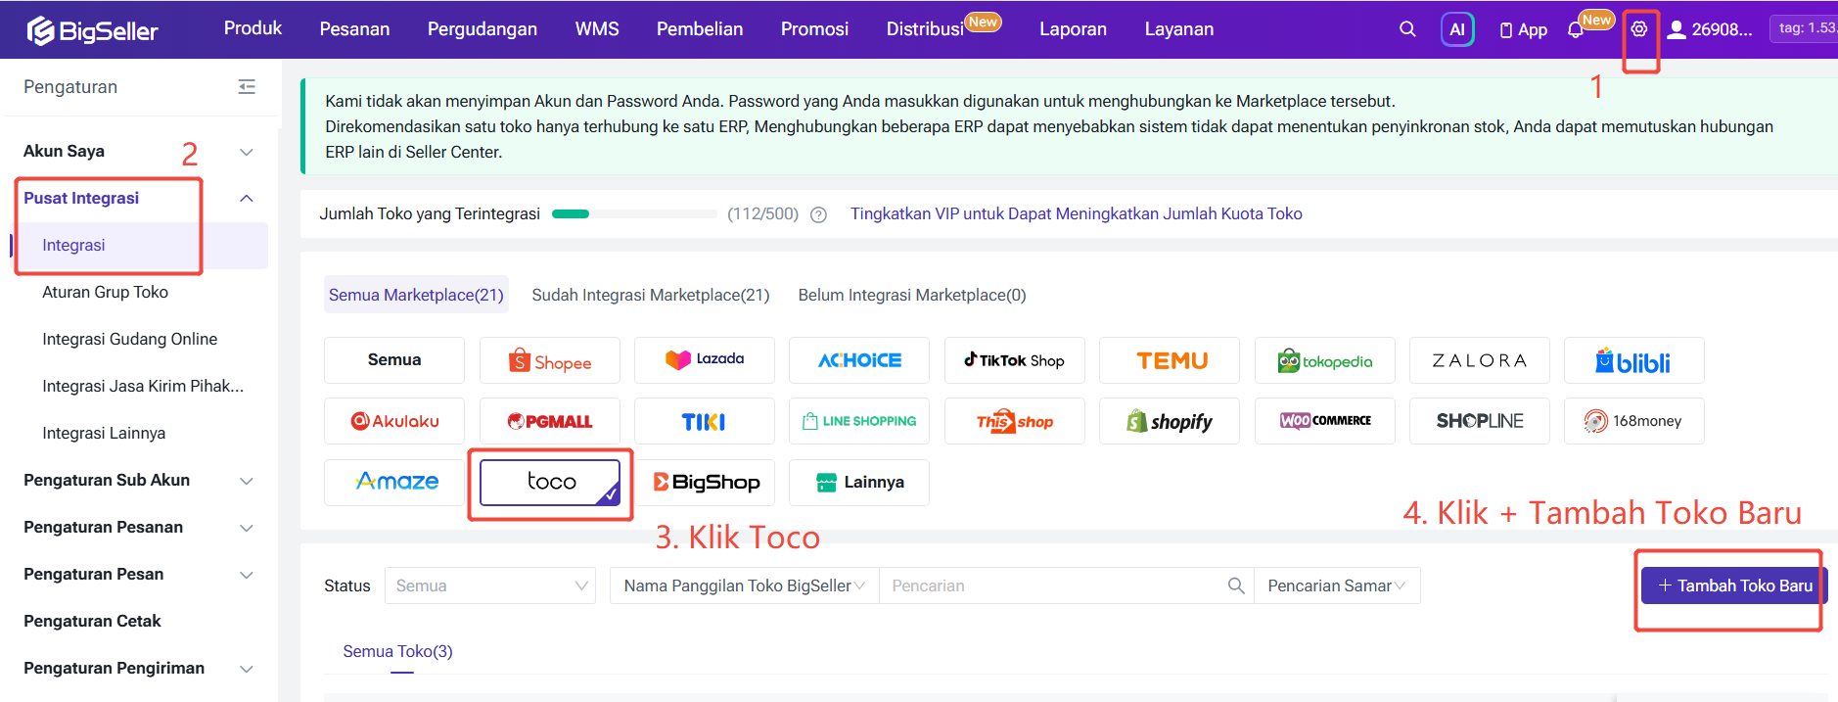Select the Amaze marketplace tile

[x=394, y=482]
